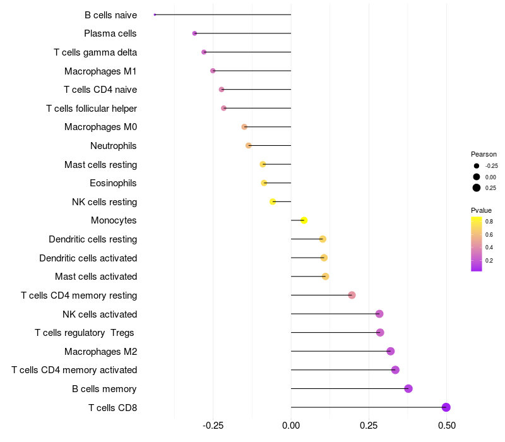Click the B cells naive data point
The height and width of the screenshot is (442, 505).
pyautogui.click(x=155, y=15)
